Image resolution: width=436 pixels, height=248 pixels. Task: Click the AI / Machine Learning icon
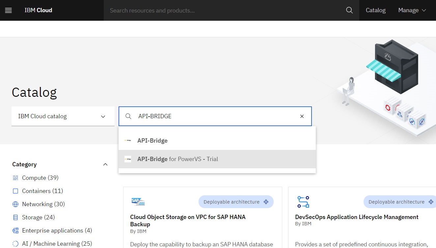pyautogui.click(x=15, y=244)
